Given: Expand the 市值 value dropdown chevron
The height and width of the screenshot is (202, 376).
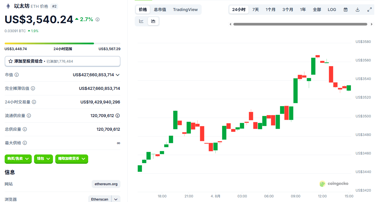Looking at the screenshot, I should pyautogui.click(x=118, y=75).
